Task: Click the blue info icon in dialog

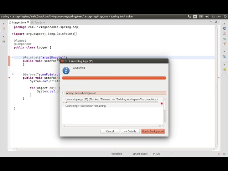Action: [x=66, y=71]
